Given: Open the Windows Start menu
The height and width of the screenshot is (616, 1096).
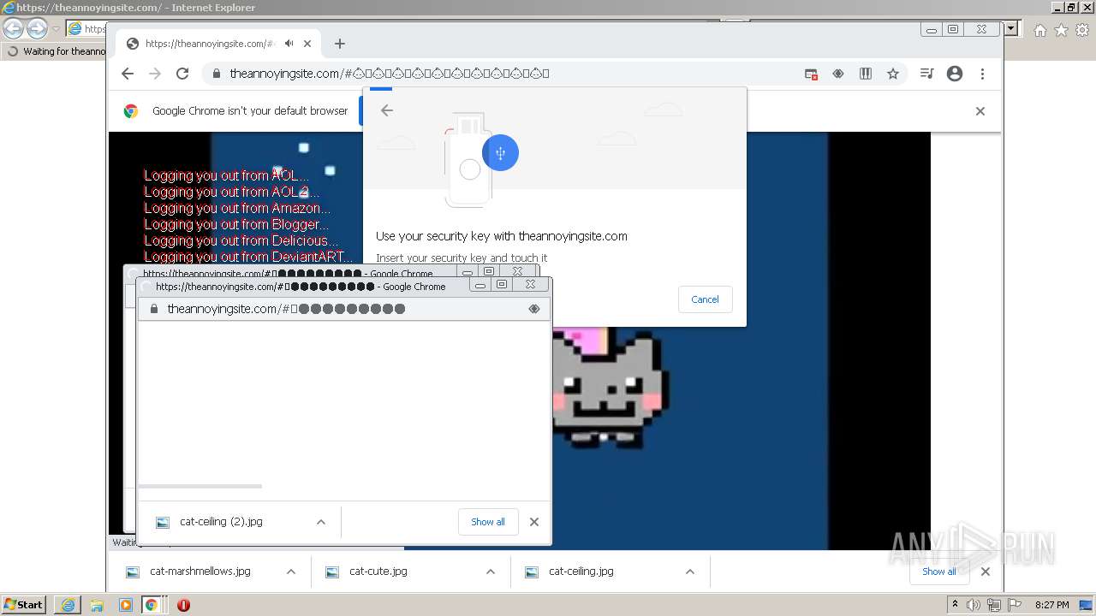Looking at the screenshot, I should point(24,605).
